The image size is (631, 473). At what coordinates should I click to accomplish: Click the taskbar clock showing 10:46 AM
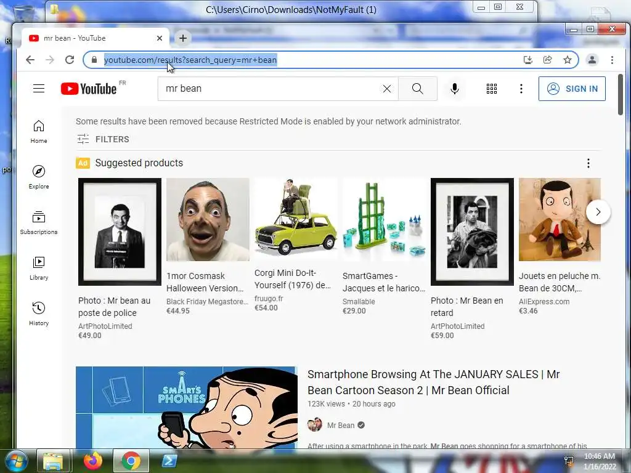600,461
